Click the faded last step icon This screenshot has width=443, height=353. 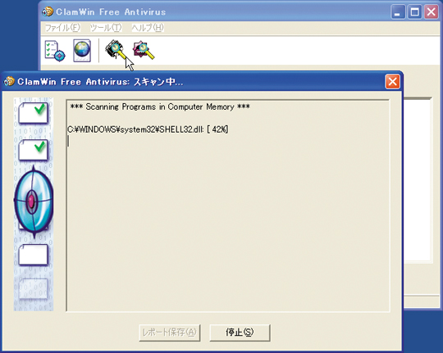point(33,289)
